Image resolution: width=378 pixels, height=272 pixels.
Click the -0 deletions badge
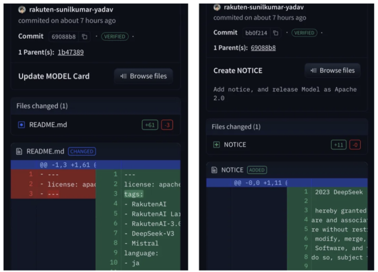coord(355,145)
